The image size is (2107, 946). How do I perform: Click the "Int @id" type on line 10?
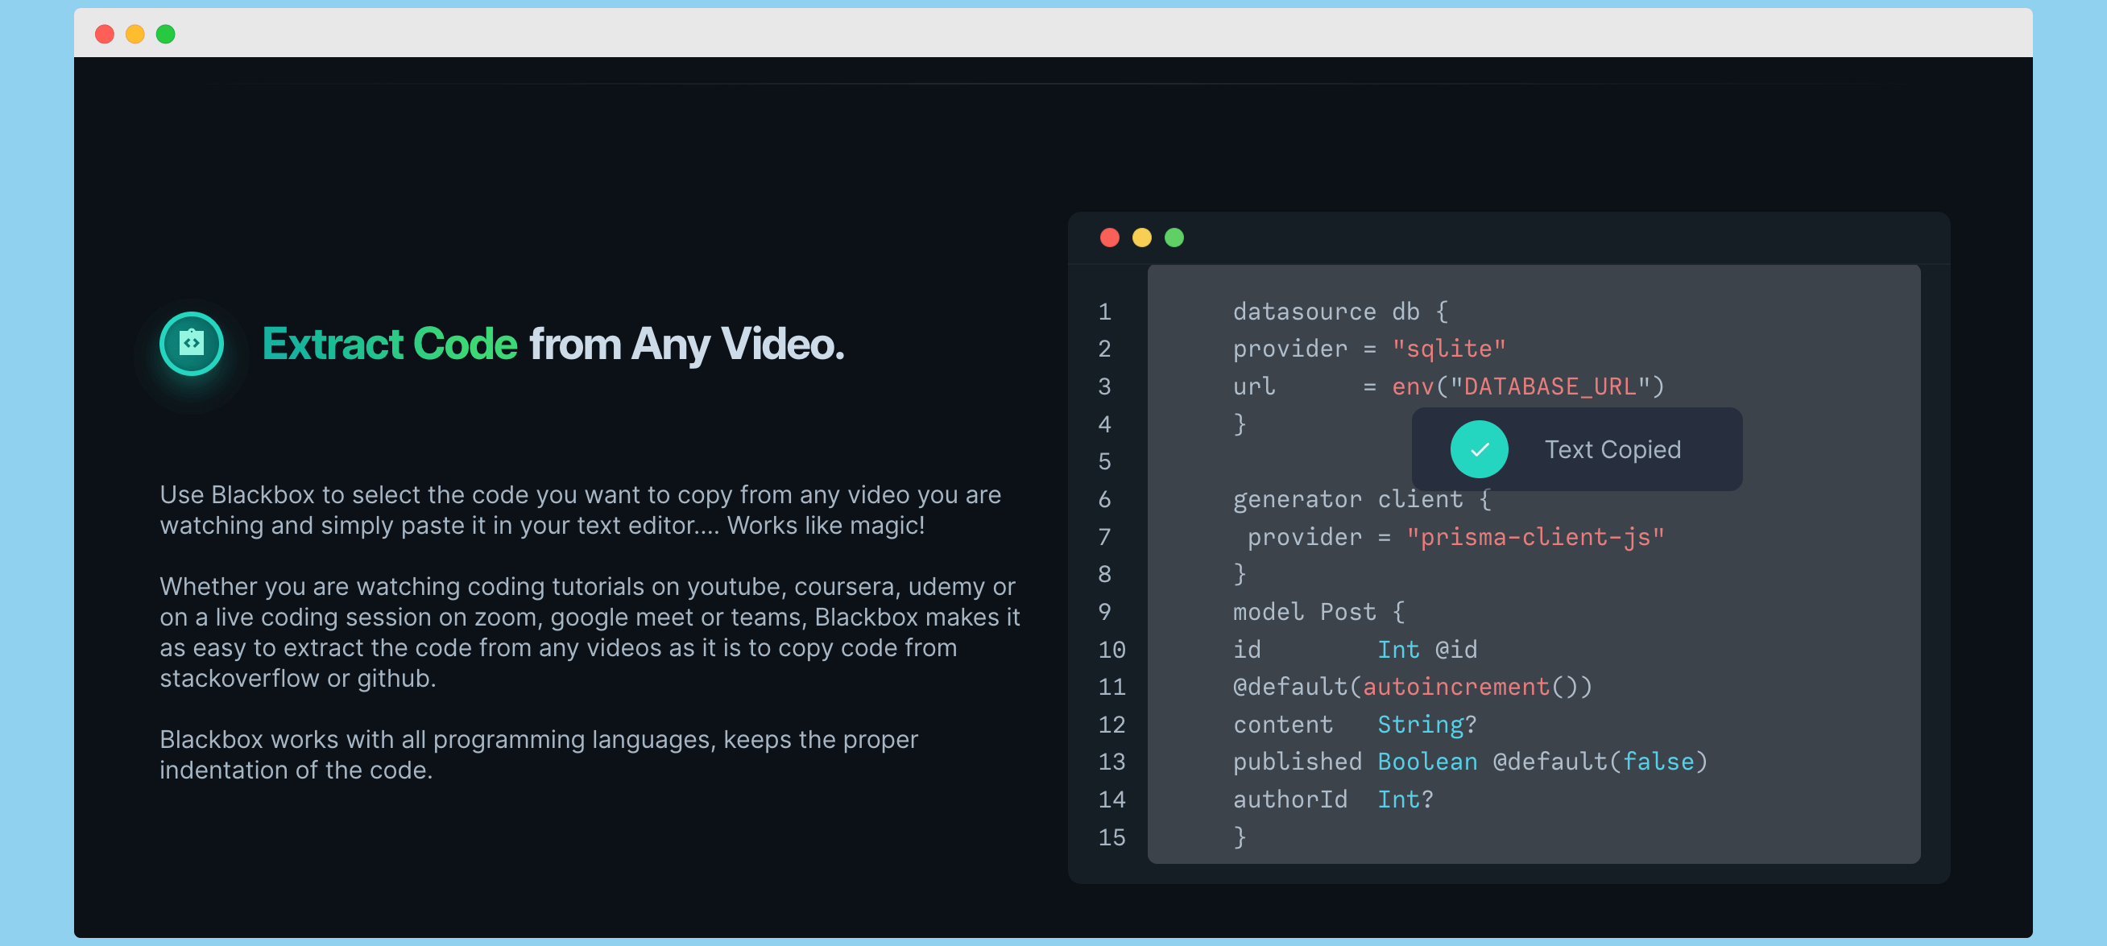click(1427, 649)
